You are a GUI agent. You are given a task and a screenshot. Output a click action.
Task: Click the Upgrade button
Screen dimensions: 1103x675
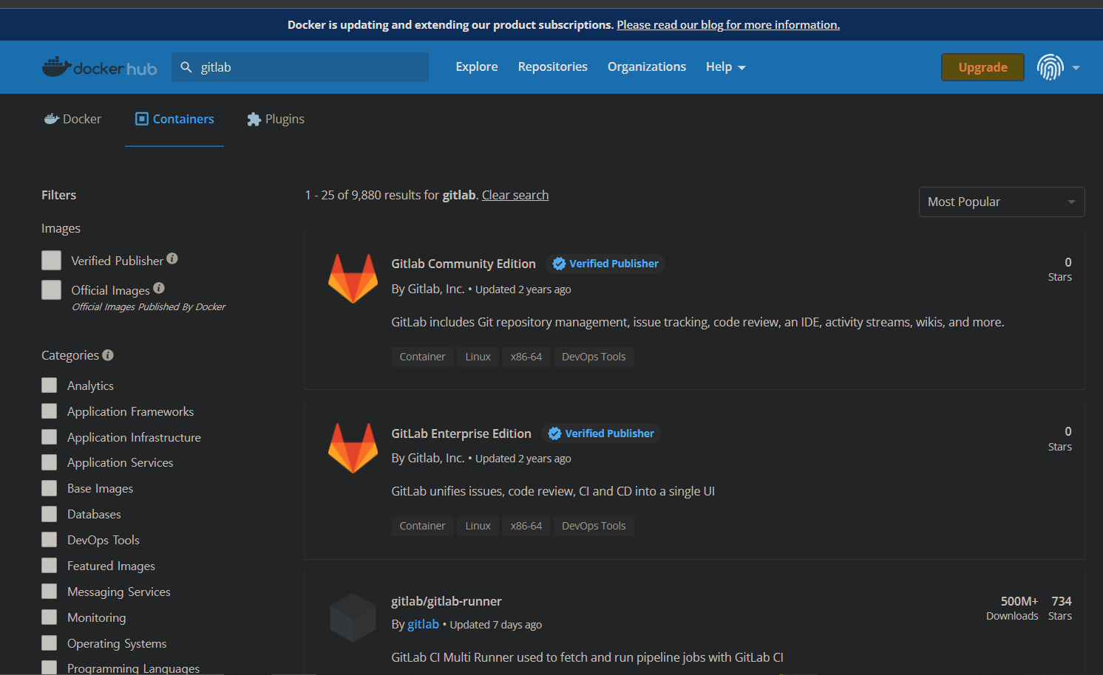(x=982, y=67)
